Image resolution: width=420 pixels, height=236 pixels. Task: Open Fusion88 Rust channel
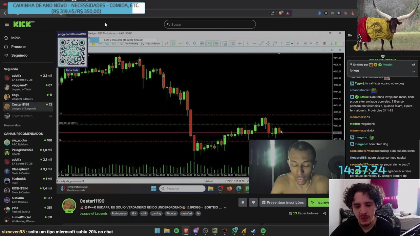click(x=28, y=181)
